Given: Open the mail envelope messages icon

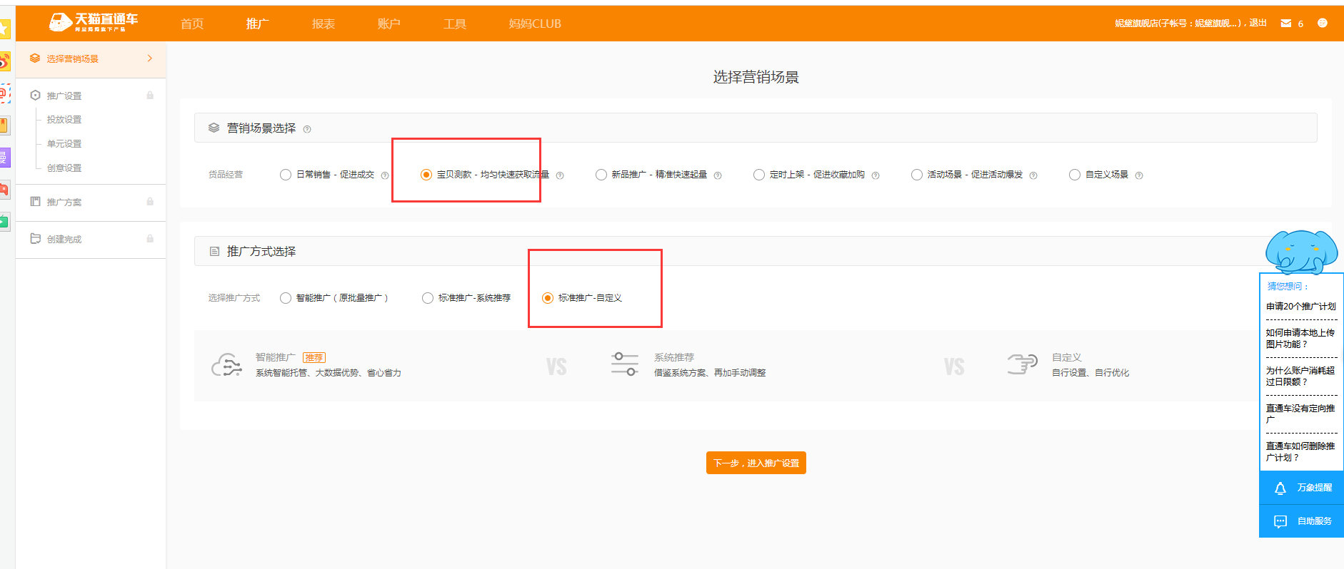Looking at the screenshot, I should pyautogui.click(x=1286, y=24).
